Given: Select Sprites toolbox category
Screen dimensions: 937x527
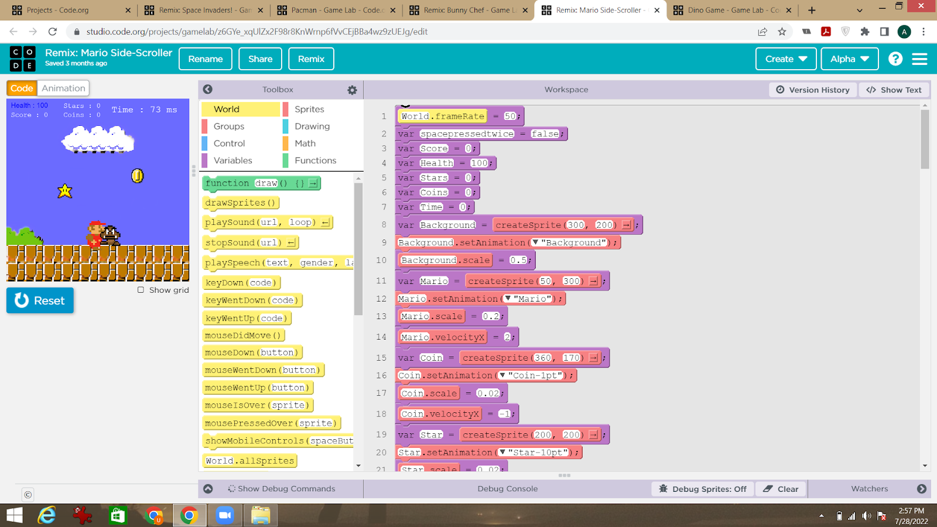Looking at the screenshot, I should (x=322, y=109).
